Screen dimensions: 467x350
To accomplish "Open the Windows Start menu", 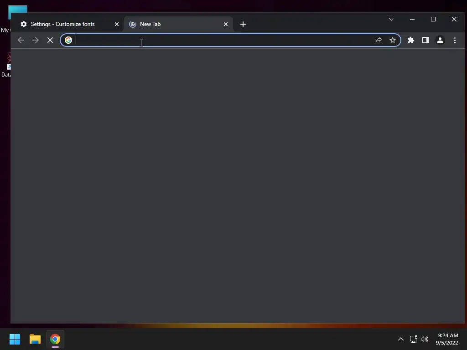I will (15, 339).
